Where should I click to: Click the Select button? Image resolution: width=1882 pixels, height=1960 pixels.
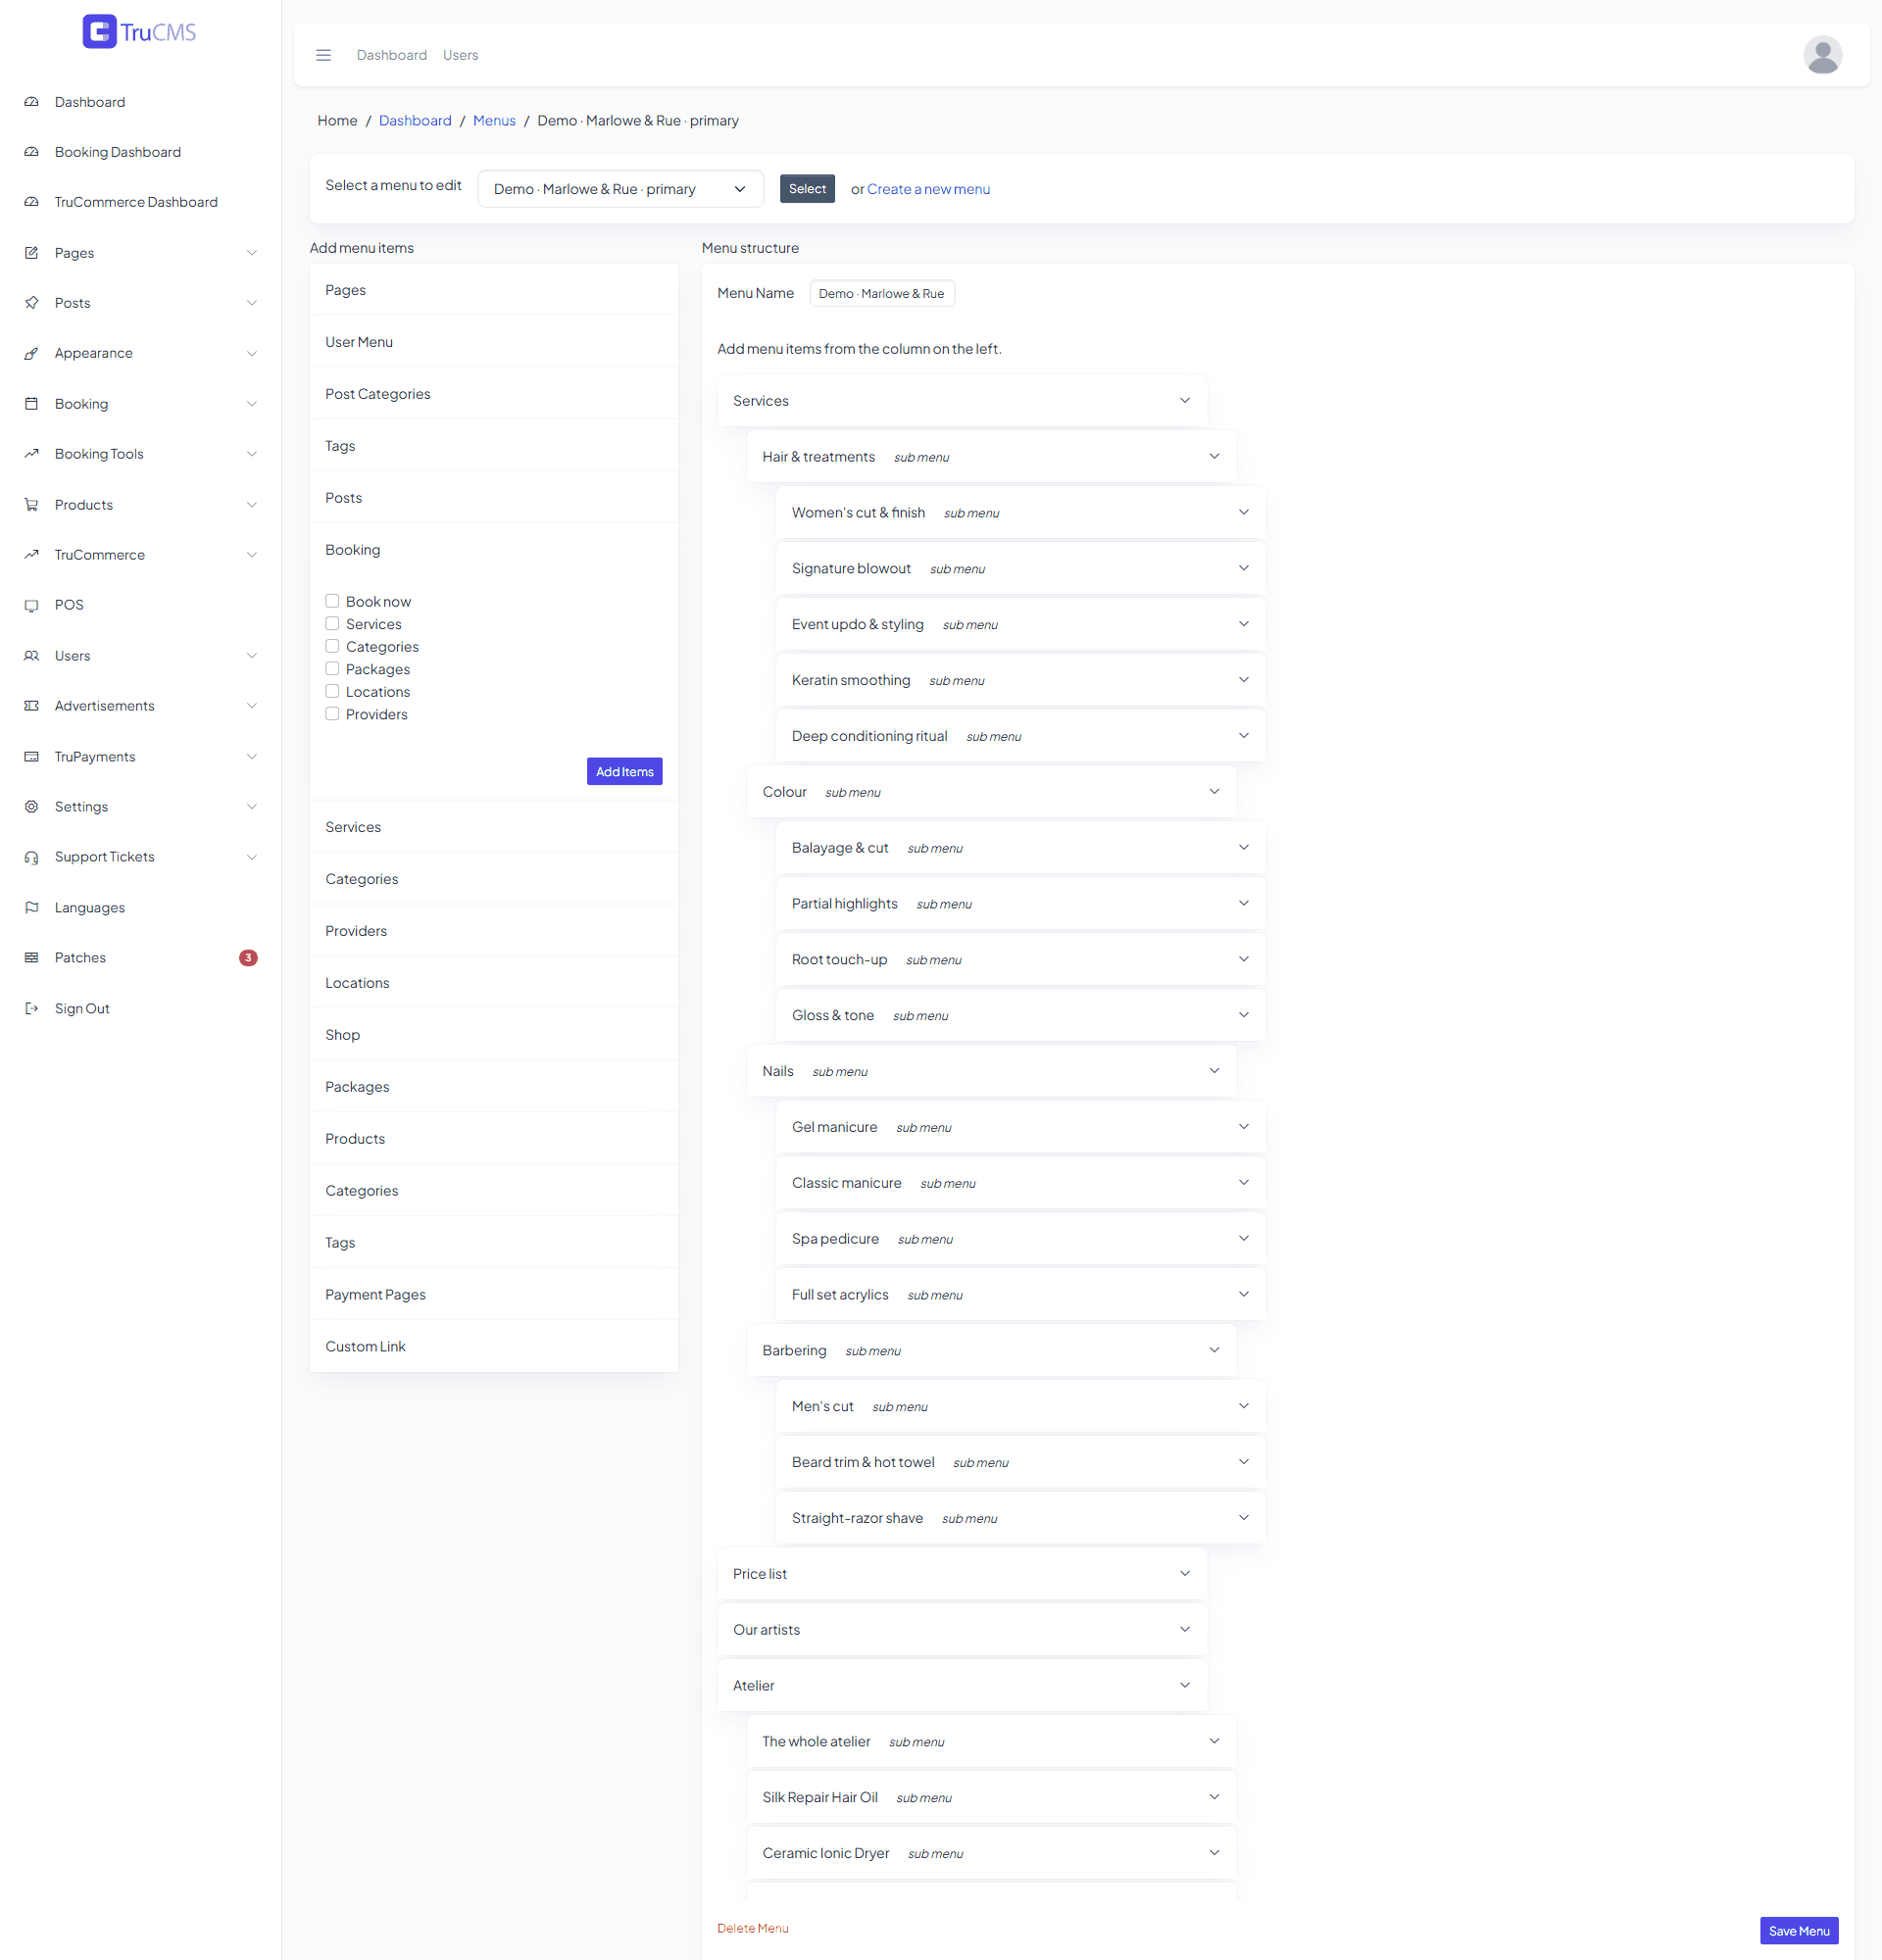pos(807,189)
